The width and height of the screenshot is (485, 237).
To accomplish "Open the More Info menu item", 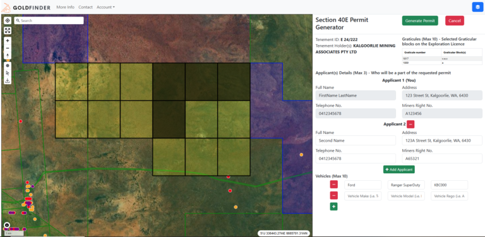I will (x=65, y=7).
